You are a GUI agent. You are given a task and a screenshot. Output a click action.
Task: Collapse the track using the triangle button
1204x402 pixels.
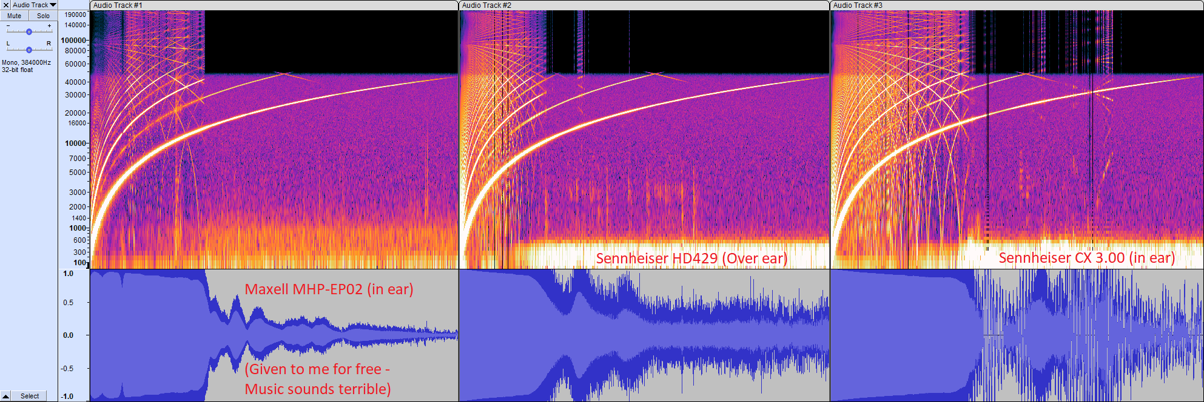pos(6,396)
